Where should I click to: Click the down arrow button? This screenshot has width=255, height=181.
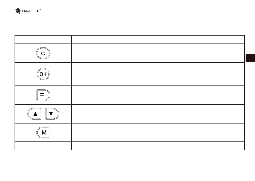point(52,114)
